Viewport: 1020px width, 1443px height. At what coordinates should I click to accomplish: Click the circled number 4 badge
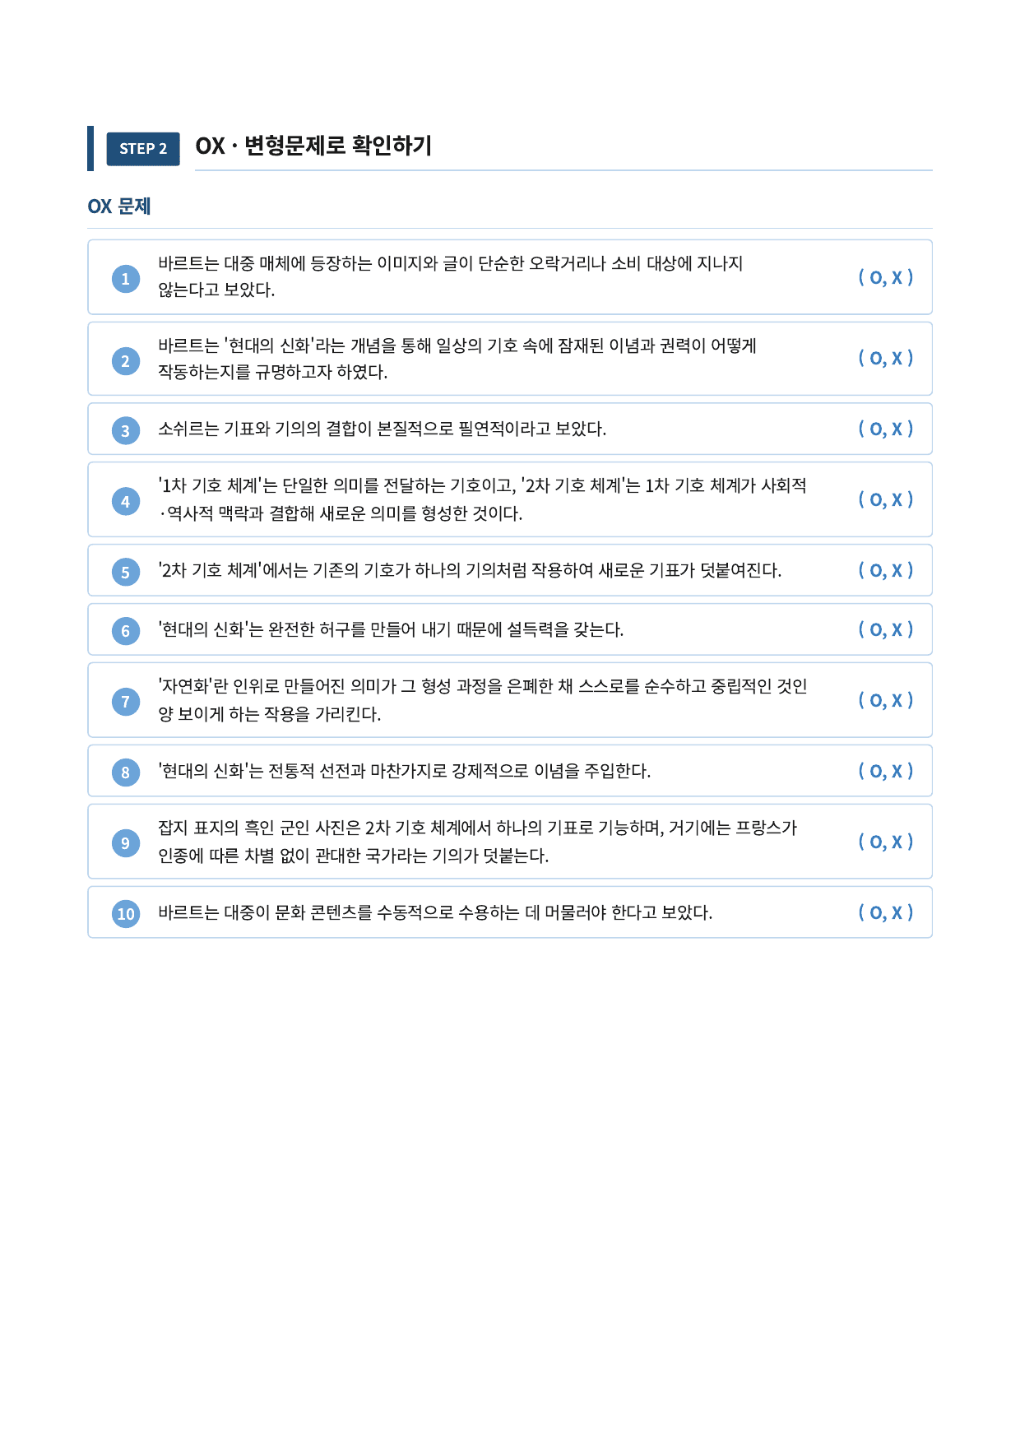tap(126, 501)
